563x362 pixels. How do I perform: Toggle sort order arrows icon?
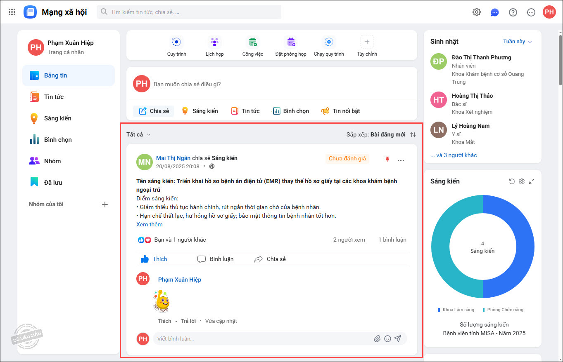413,134
